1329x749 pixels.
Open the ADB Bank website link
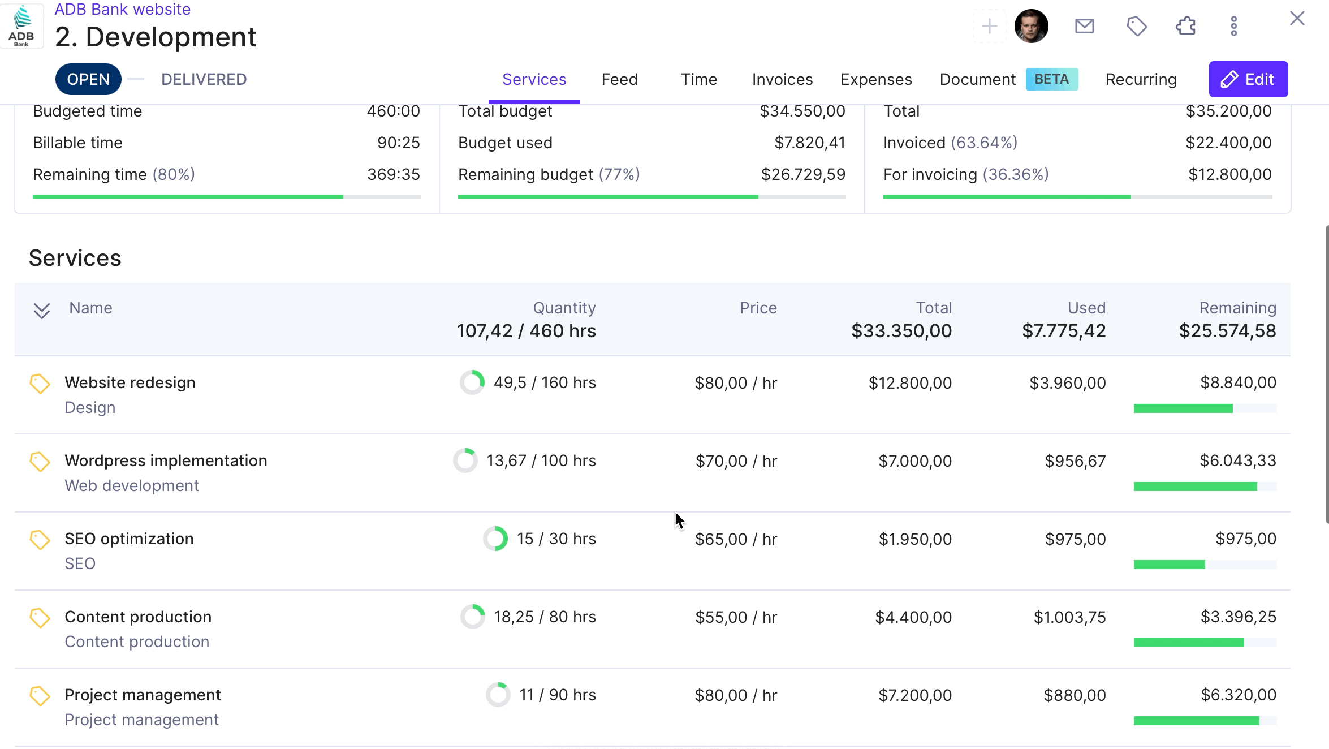(122, 9)
